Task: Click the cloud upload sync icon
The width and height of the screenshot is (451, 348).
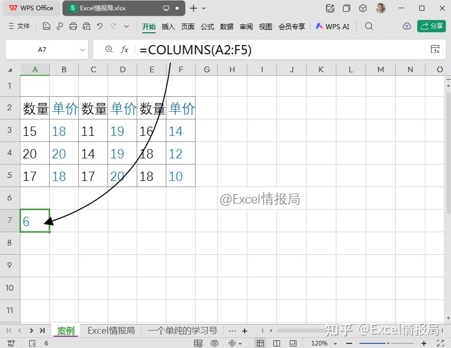Action: click(406, 27)
